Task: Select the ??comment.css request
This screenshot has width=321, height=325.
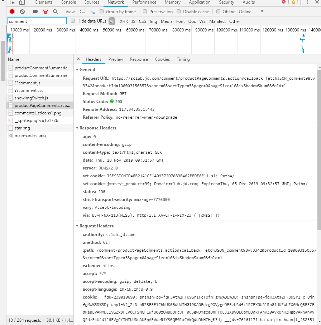Action: click(x=40, y=90)
